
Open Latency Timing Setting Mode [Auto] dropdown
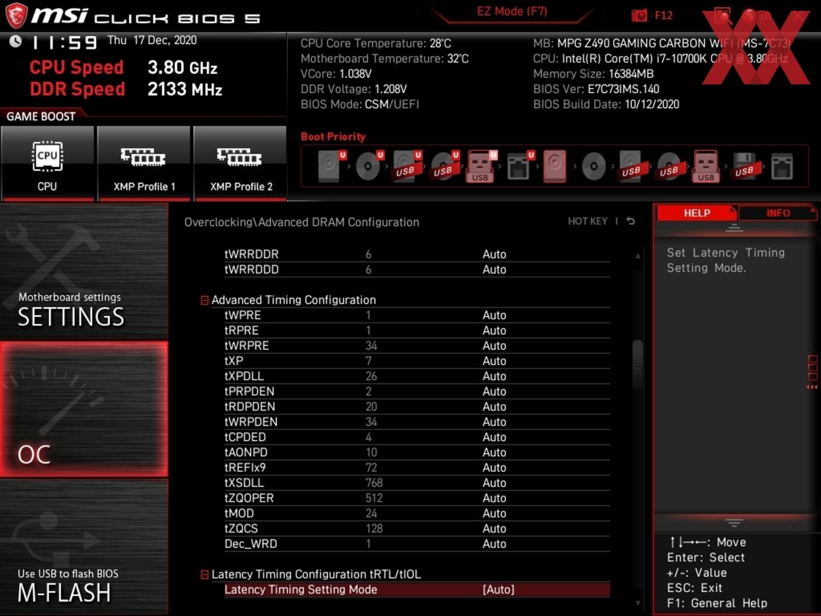(x=499, y=589)
